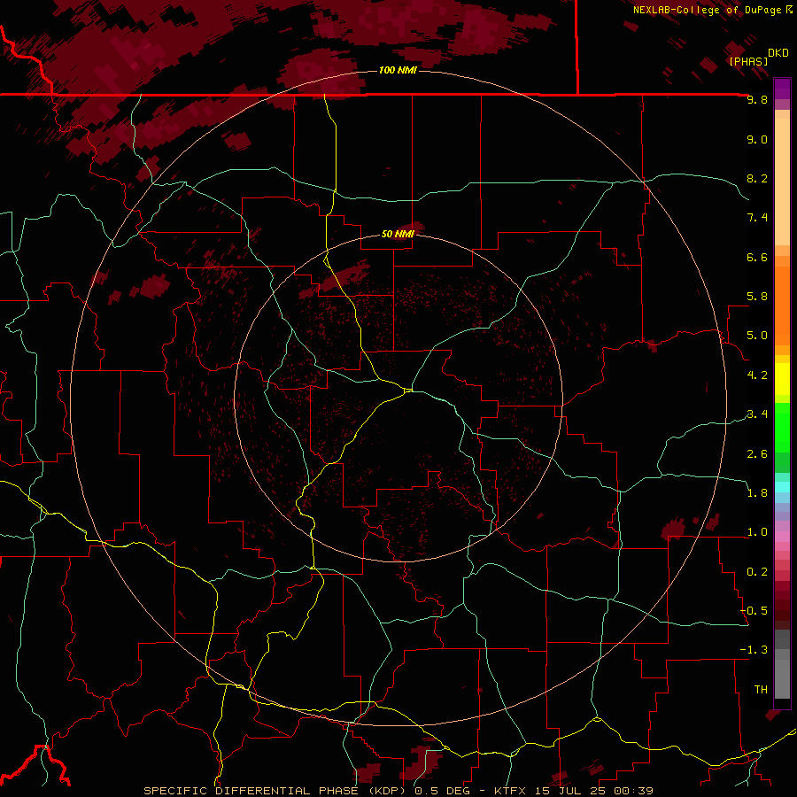Click the 5.8 legend value

[x=757, y=297]
